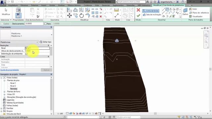Collapse Vistas (todas) tree node
The height and width of the screenshot is (119, 212).
pyautogui.click(x=1, y=78)
